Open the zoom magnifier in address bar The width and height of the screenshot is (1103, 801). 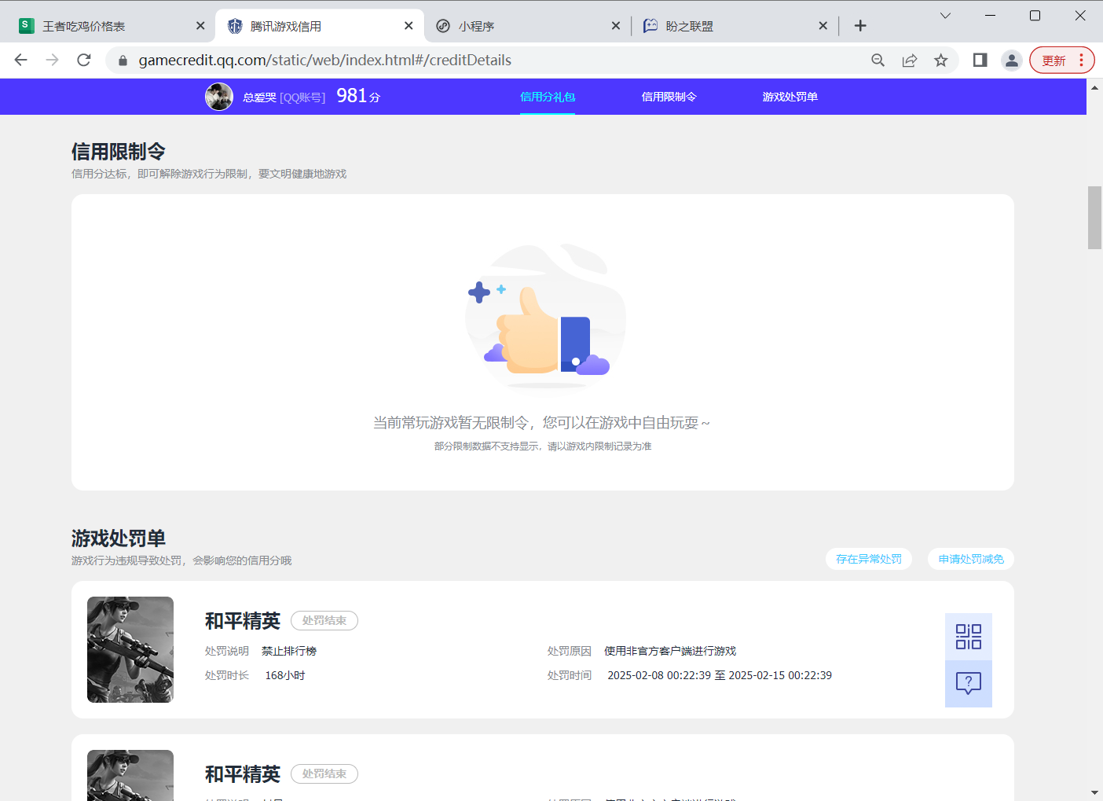[878, 61]
